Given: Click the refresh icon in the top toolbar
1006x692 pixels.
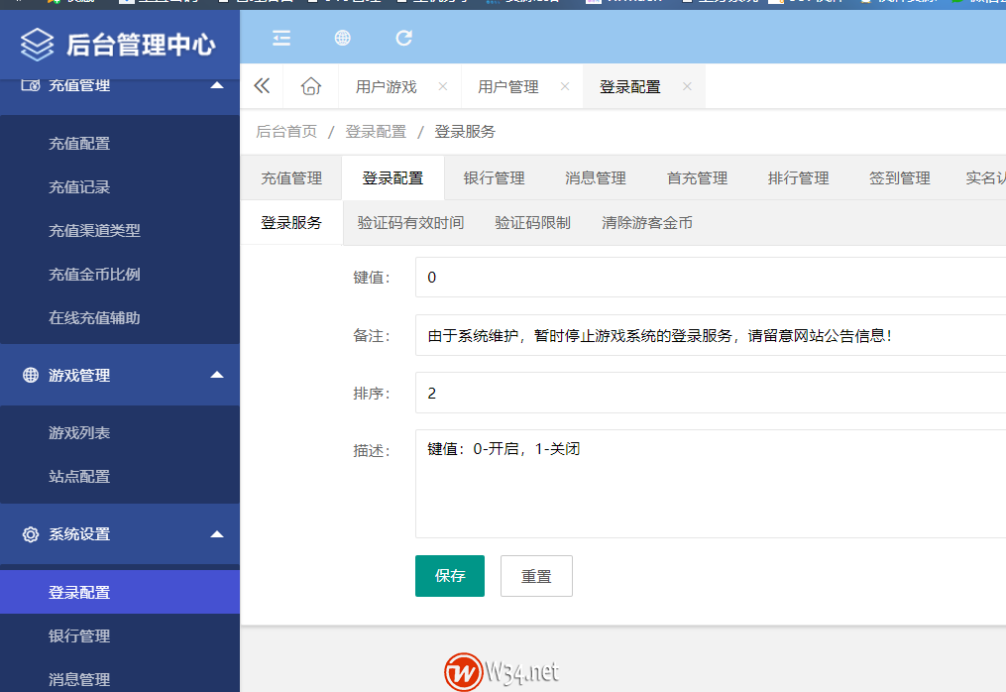Looking at the screenshot, I should [x=403, y=38].
